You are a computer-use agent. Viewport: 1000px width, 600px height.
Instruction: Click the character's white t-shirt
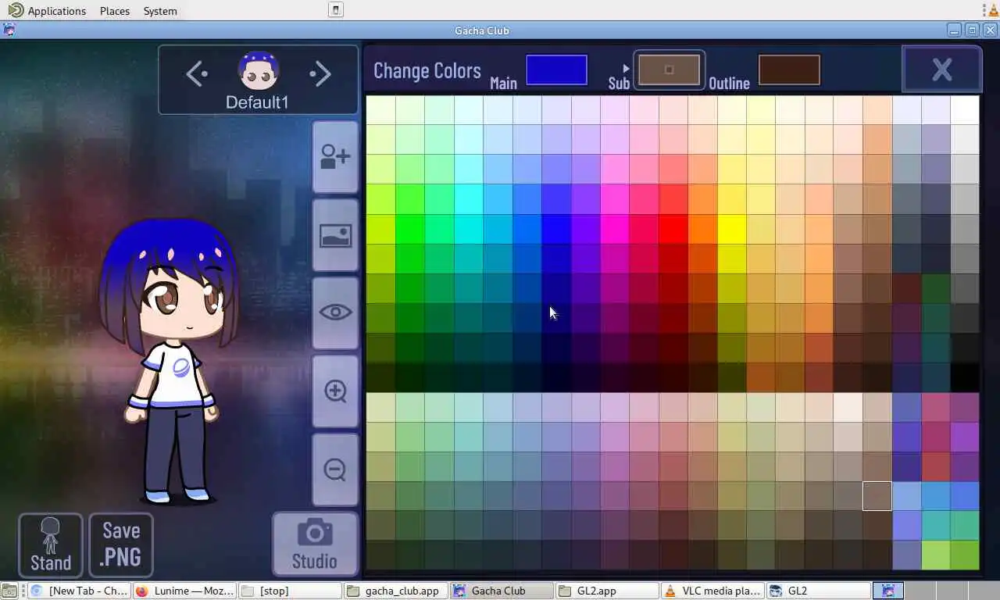[x=176, y=373]
